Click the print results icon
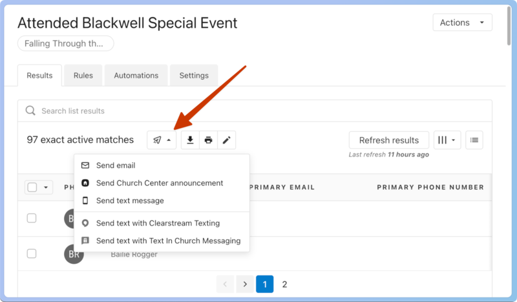 [208, 140]
